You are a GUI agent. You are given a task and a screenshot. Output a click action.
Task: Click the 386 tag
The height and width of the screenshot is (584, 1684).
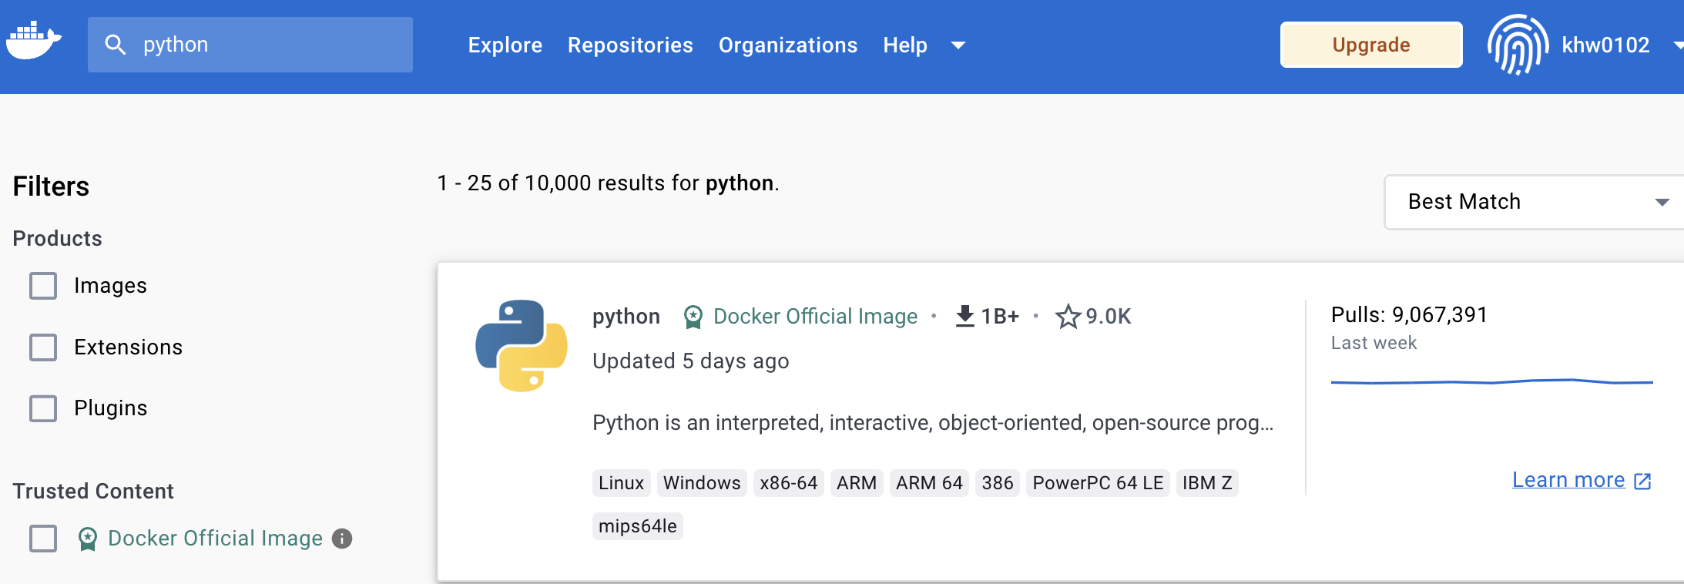[x=998, y=483]
